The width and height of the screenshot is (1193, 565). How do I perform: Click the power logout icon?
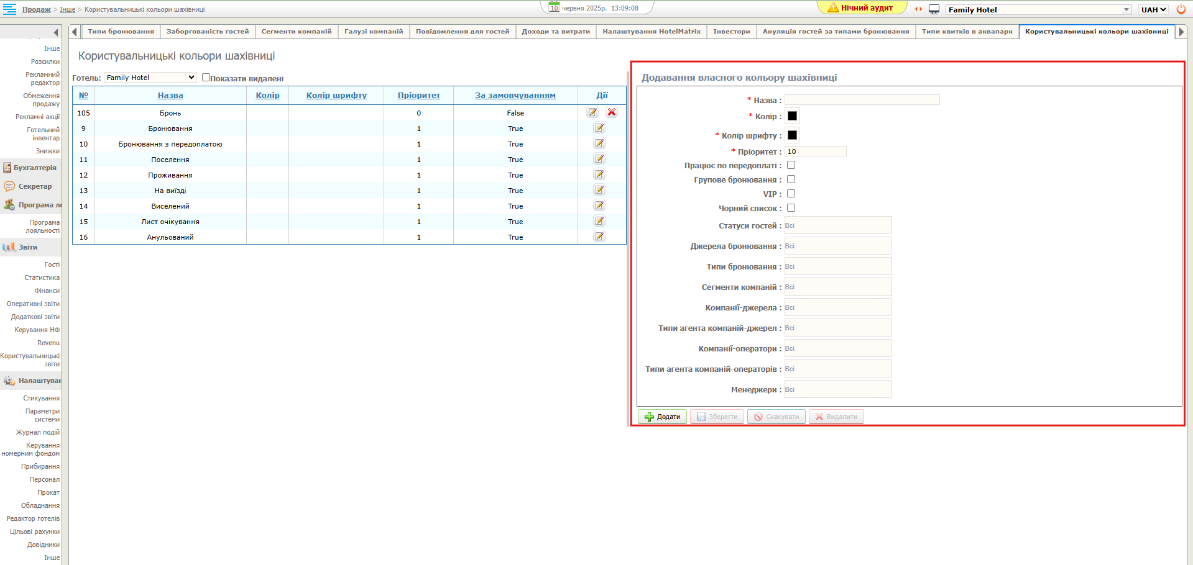[1181, 9]
